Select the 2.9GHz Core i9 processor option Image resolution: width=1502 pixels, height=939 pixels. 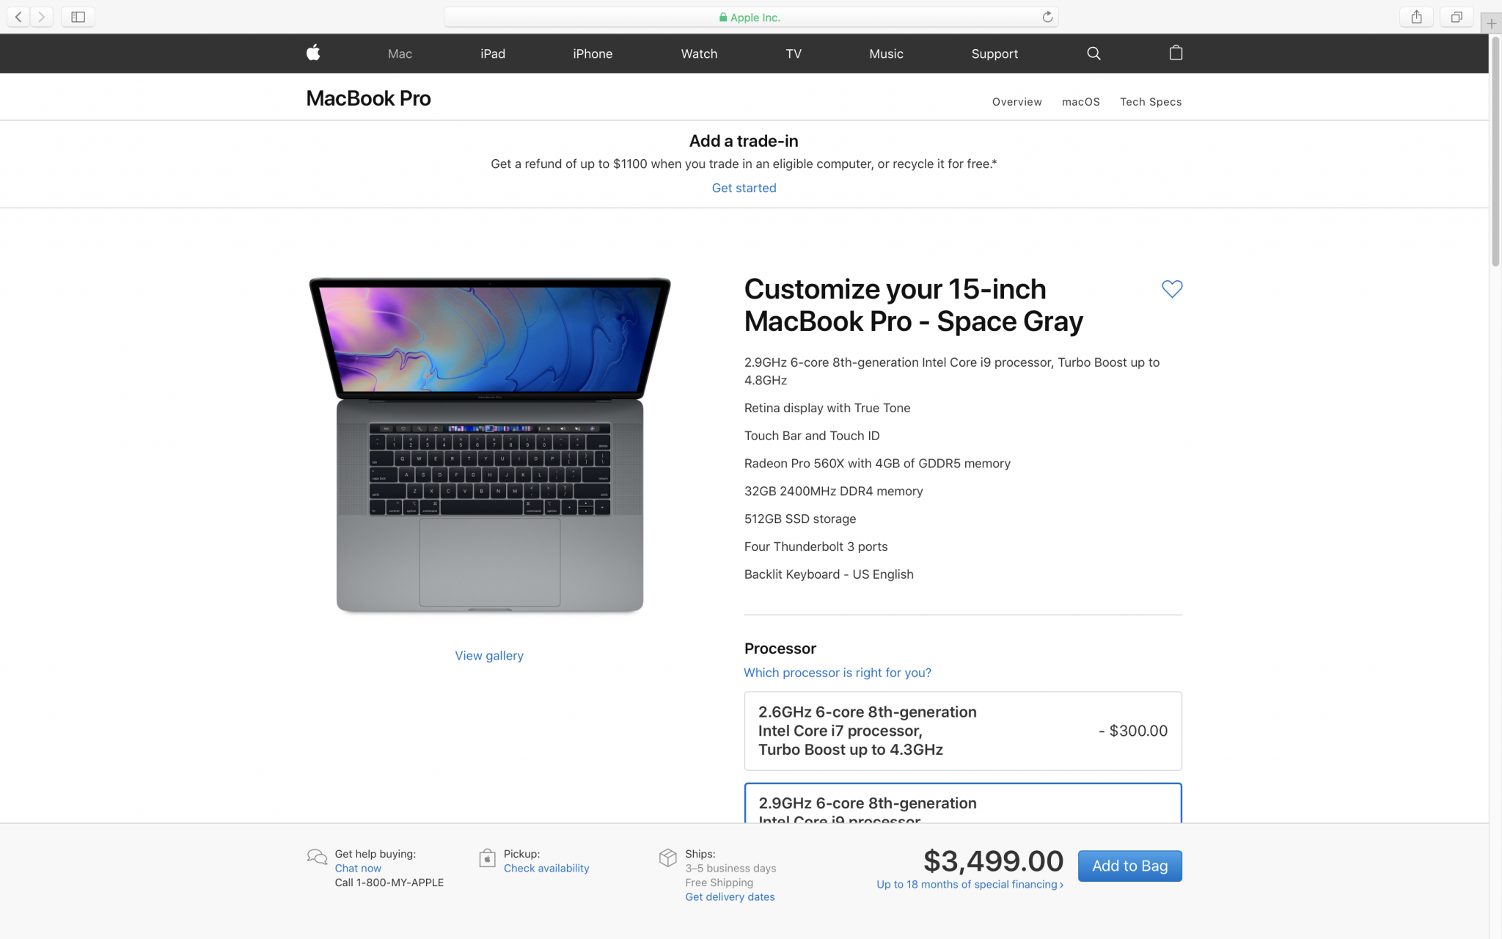point(963,803)
